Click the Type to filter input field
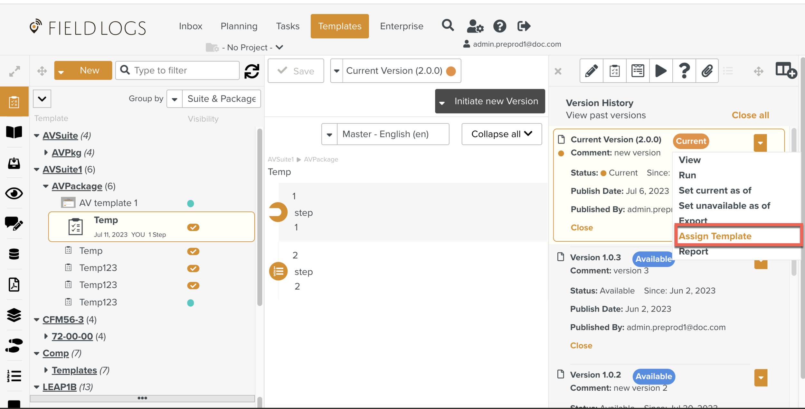This screenshot has width=805, height=409. pos(184,70)
